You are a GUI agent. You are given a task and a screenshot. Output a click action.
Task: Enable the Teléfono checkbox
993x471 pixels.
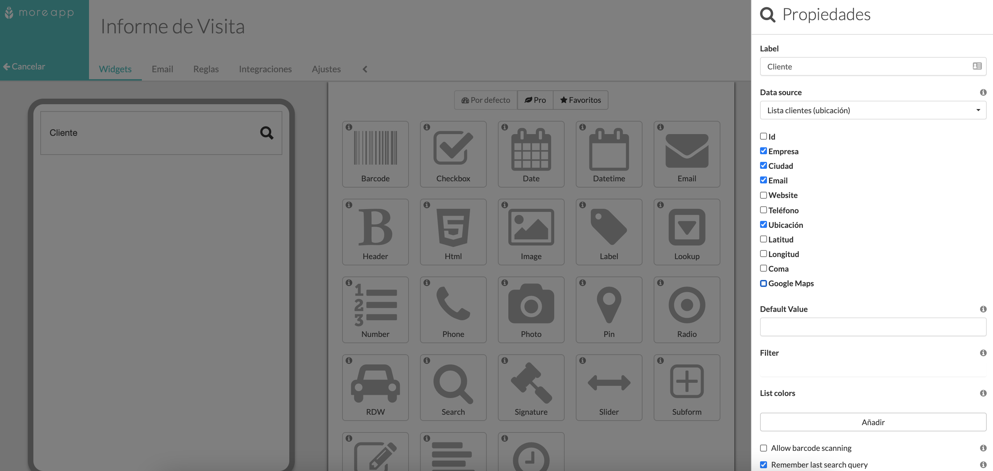(x=763, y=209)
